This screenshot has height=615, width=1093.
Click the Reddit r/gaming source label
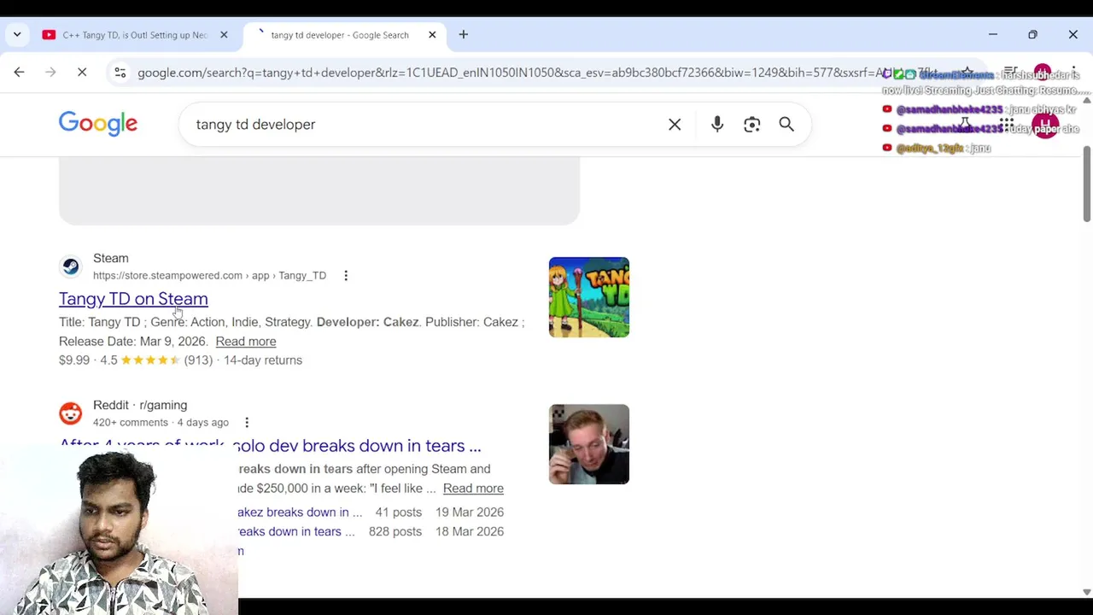(x=140, y=405)
